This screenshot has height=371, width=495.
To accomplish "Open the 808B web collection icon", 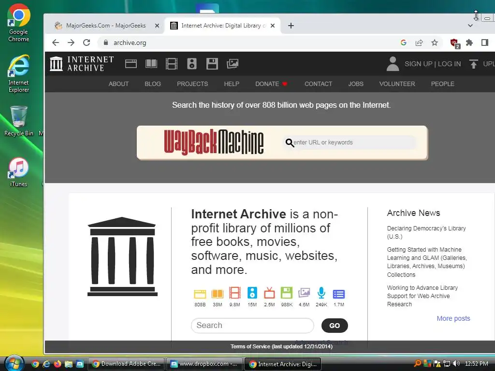I will tap(200, 294).
